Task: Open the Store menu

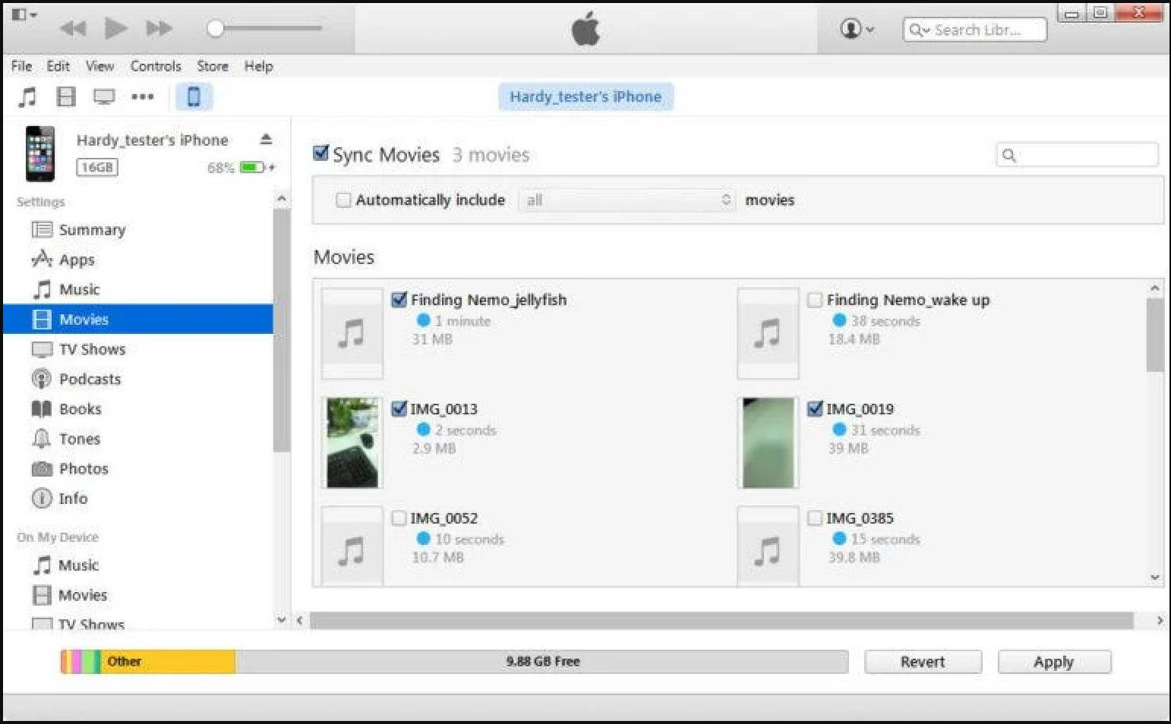Action: [213, 66]
